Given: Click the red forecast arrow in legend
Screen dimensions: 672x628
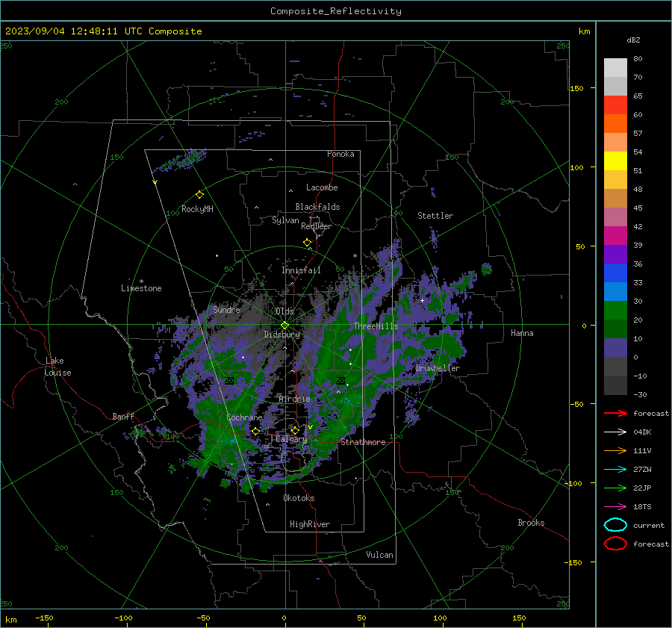Looking at the screenshot, I should click(x=615, y=413).
